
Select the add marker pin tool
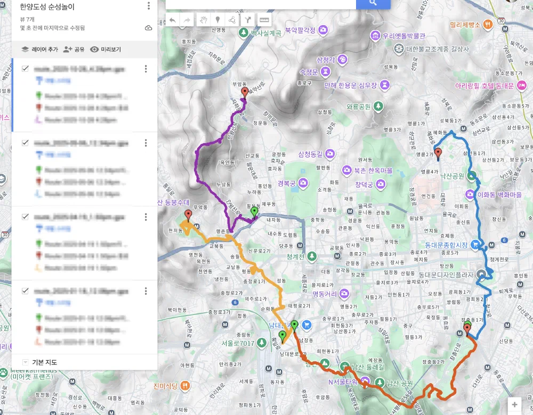click(217, 20)
